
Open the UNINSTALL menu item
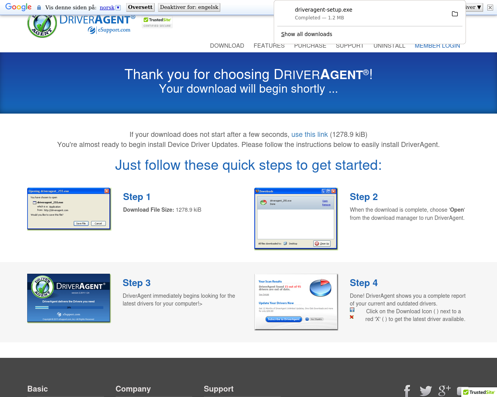point(389,46)
